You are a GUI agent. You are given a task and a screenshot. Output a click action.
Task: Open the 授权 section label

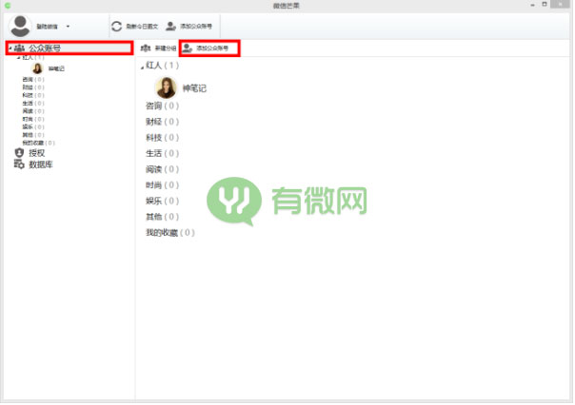[x=37, y=153]
